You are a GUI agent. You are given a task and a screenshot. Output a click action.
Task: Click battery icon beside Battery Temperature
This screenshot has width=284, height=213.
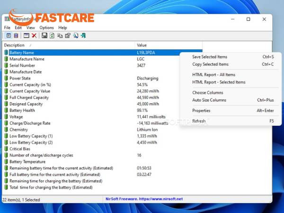point(6,161)
